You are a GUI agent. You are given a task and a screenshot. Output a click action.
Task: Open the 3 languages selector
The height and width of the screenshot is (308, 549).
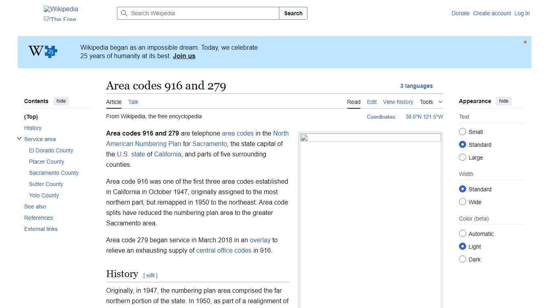[416, 86]
